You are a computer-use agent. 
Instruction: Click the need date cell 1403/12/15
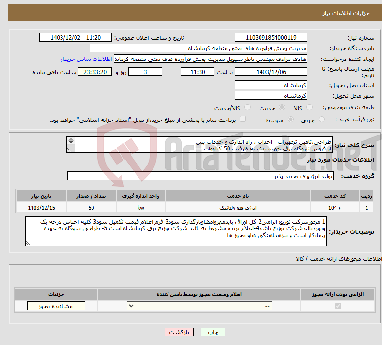coord(42,208)
